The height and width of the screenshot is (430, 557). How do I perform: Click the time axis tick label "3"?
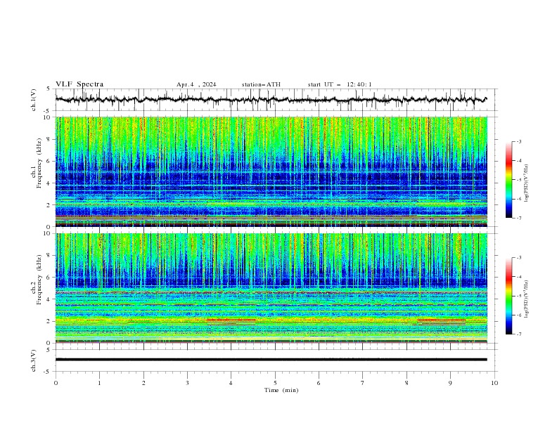187,383
